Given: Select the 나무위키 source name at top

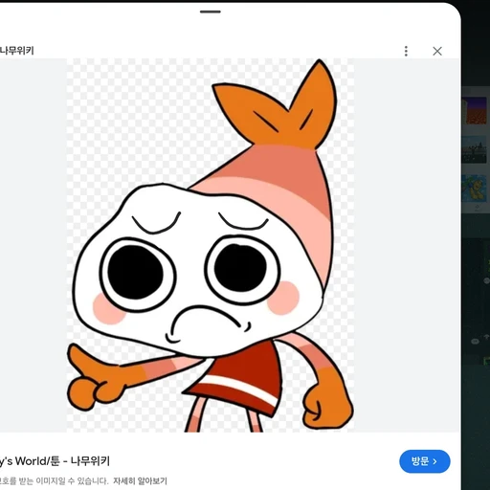Looking at the screenshot, I should (17, 51).
